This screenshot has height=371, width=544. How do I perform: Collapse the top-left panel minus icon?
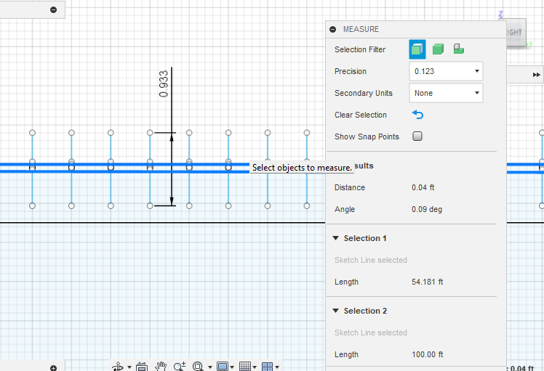(x=53, y=9)
